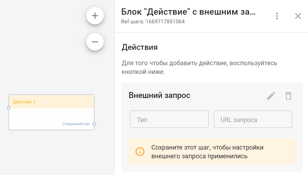Click the node's left input connector circle
The image size is (308, 175).
point(9,108)
